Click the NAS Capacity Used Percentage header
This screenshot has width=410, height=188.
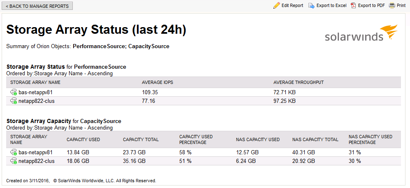tap(371, 139)
